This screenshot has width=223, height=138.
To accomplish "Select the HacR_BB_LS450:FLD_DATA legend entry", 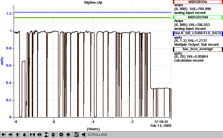I will [198, 33].
